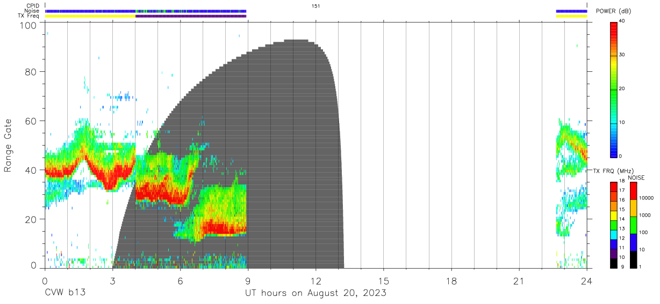660x304 pixels.
Task: Click TX FRQ legend tick label 14
Action: pos(622,219)
